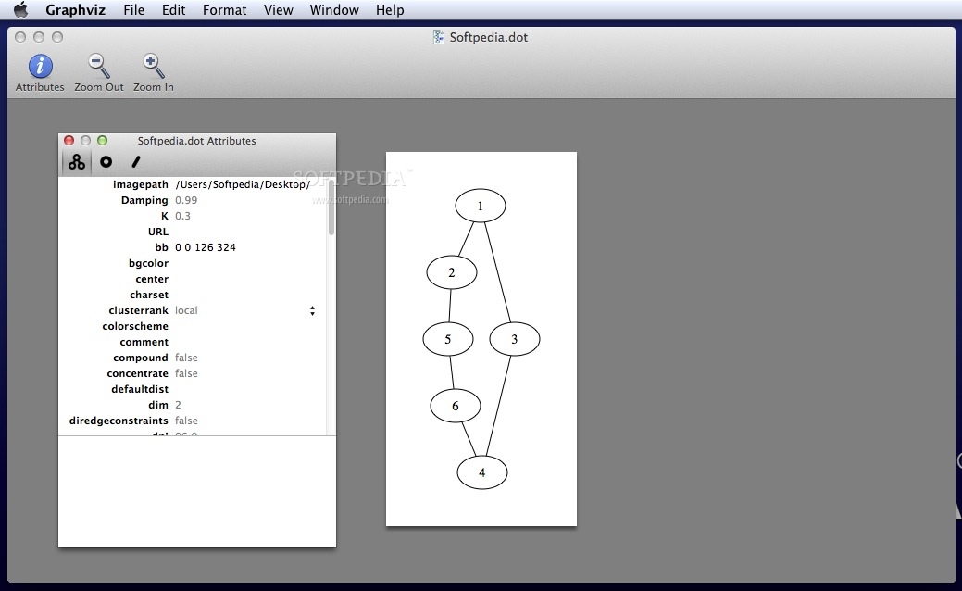Click the concentrate value false

186,373
